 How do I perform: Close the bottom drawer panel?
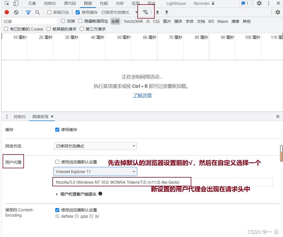click(x=278, y=117)
